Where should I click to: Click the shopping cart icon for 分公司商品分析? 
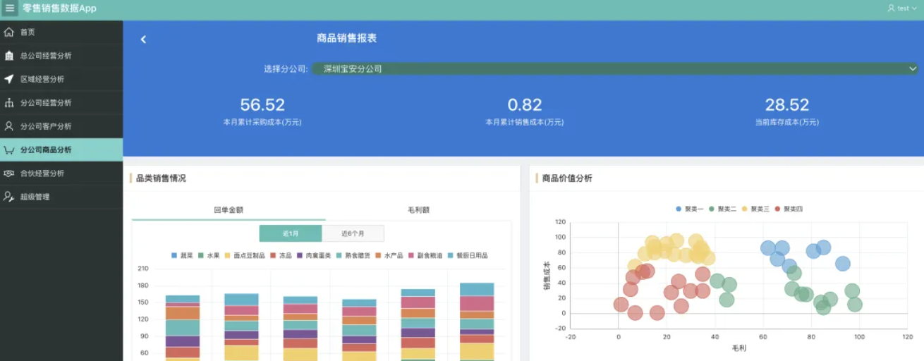click(8, 150)
